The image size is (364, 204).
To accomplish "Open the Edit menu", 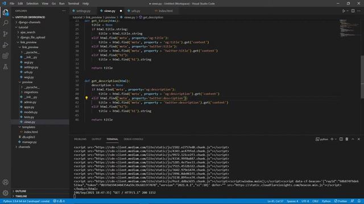I will (x=20, y=3).
